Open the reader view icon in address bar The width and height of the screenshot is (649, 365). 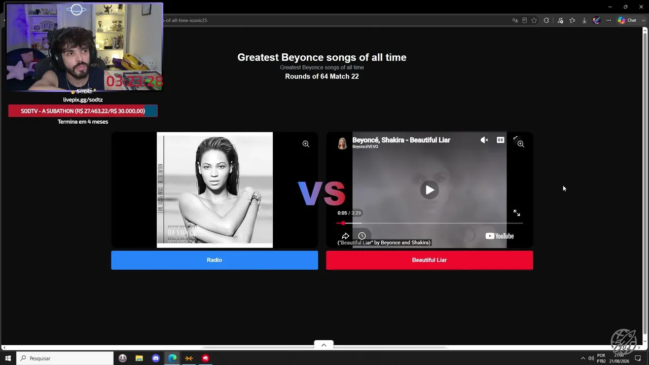click(x=524, y=20)
